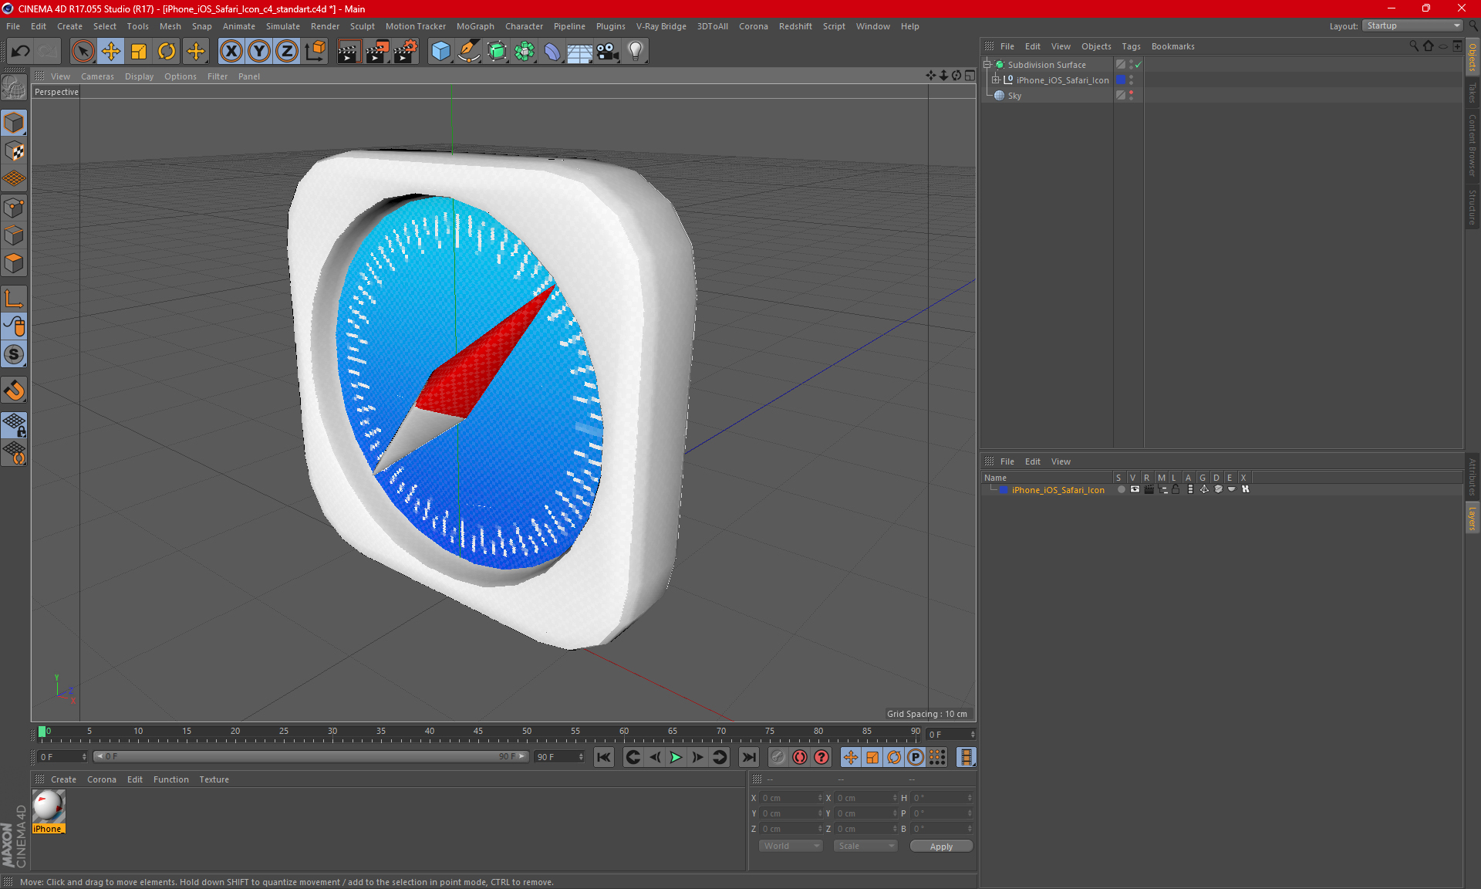Image resolution: width=1481 pixels, height=889 pixels.
Task: Open the Sculpt menu
Action: [x=362, y=26]
